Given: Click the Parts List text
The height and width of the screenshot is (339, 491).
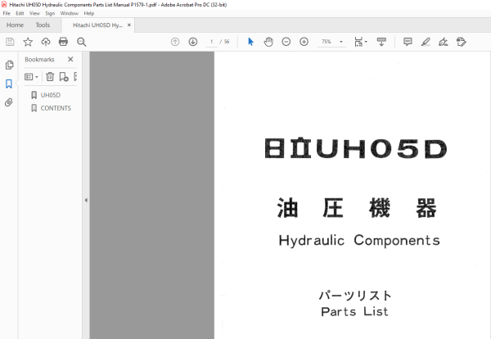Looking at the screenshot, I should pos(354,312).
